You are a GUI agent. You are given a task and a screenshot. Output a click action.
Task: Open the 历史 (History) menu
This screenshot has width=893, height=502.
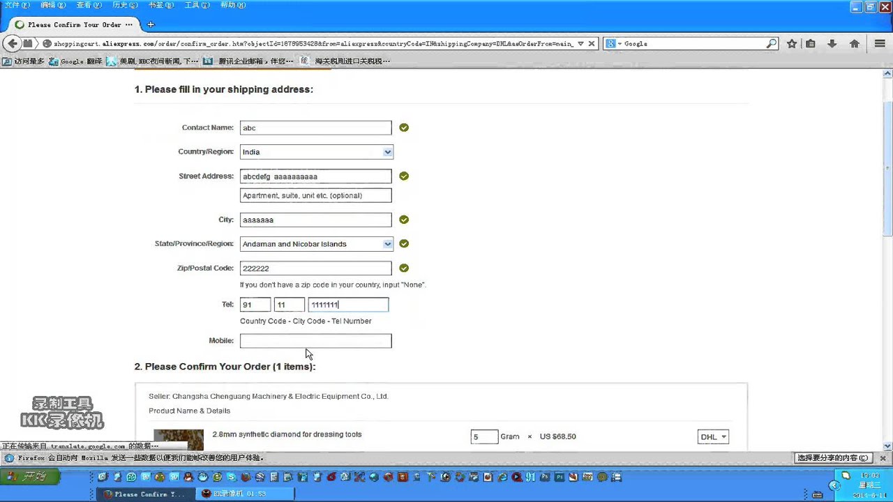tap(125, 5)
